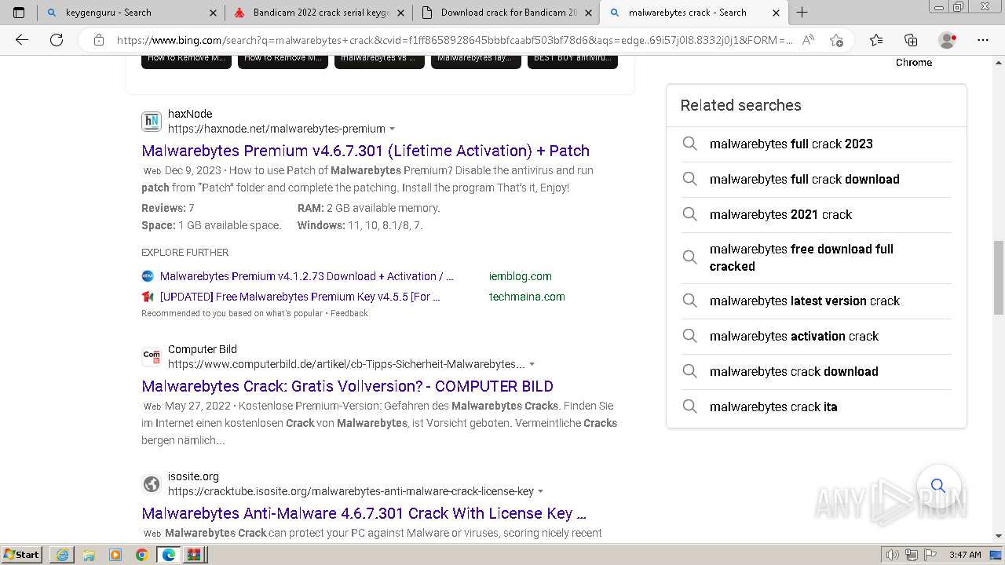Viewport: 1005px width, 565px height.
Task: Close the 'keygenguru - Search' tab
Action: tap(213, 13)
